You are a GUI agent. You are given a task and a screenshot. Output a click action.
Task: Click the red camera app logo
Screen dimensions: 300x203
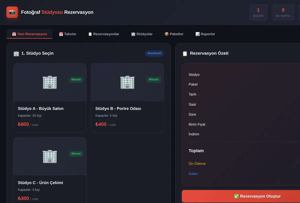click(x=12, y=12)
